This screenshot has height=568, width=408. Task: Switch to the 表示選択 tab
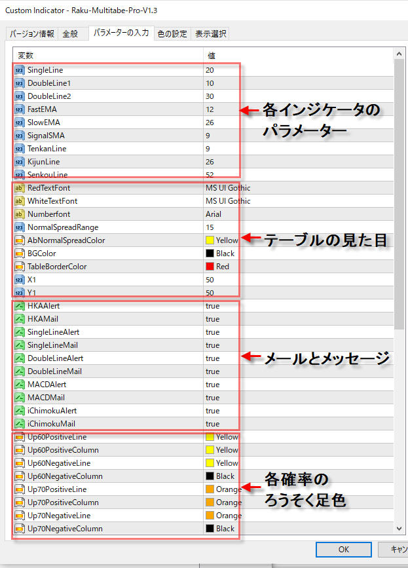coord(211,33)
